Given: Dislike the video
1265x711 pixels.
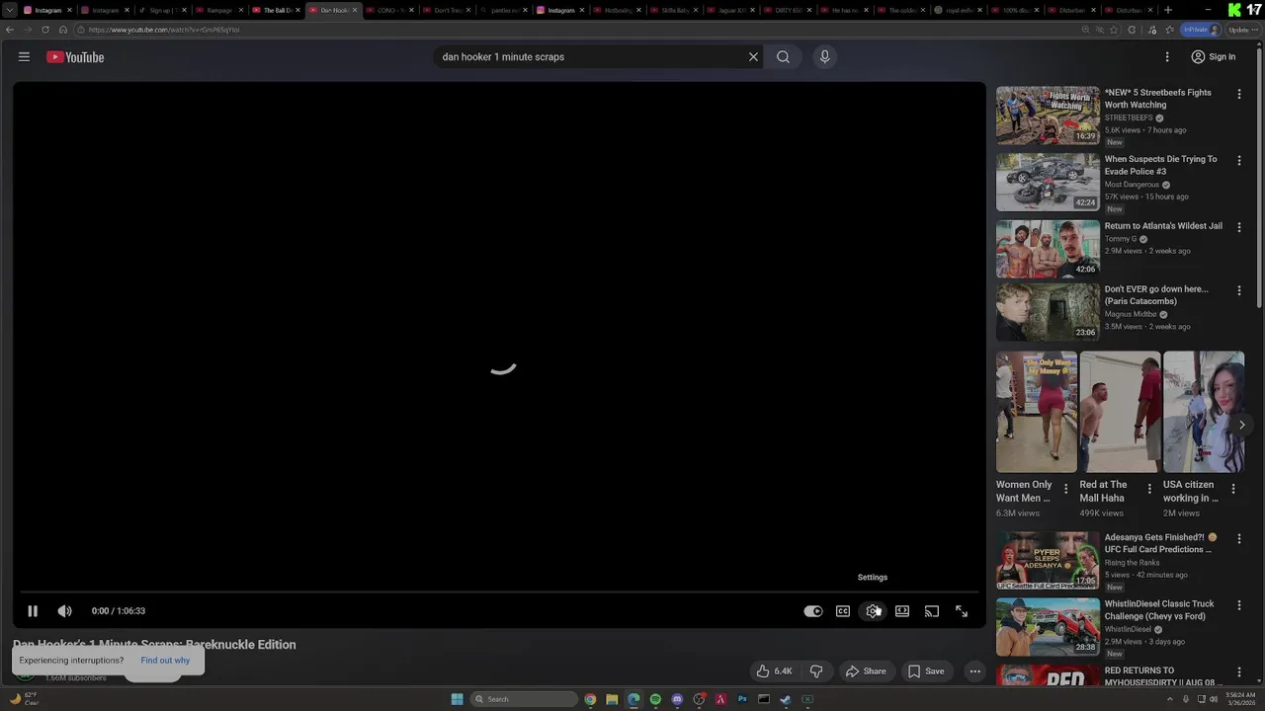Looking at the screenshot, I should tap(816, 671).
